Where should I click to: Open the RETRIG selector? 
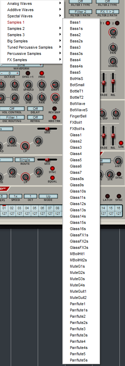coord(35,117)
